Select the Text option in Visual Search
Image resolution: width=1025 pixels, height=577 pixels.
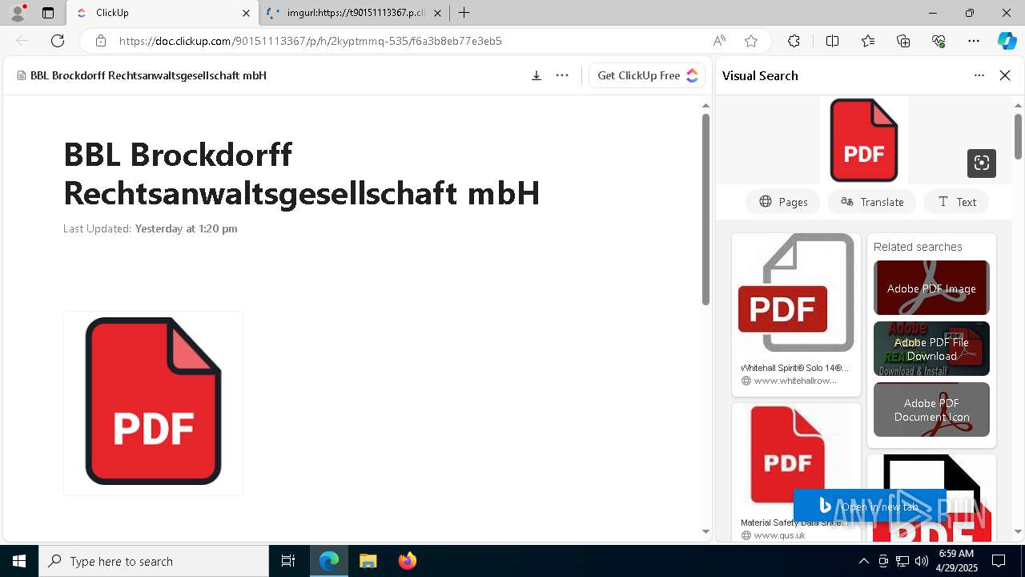[957, 202]
